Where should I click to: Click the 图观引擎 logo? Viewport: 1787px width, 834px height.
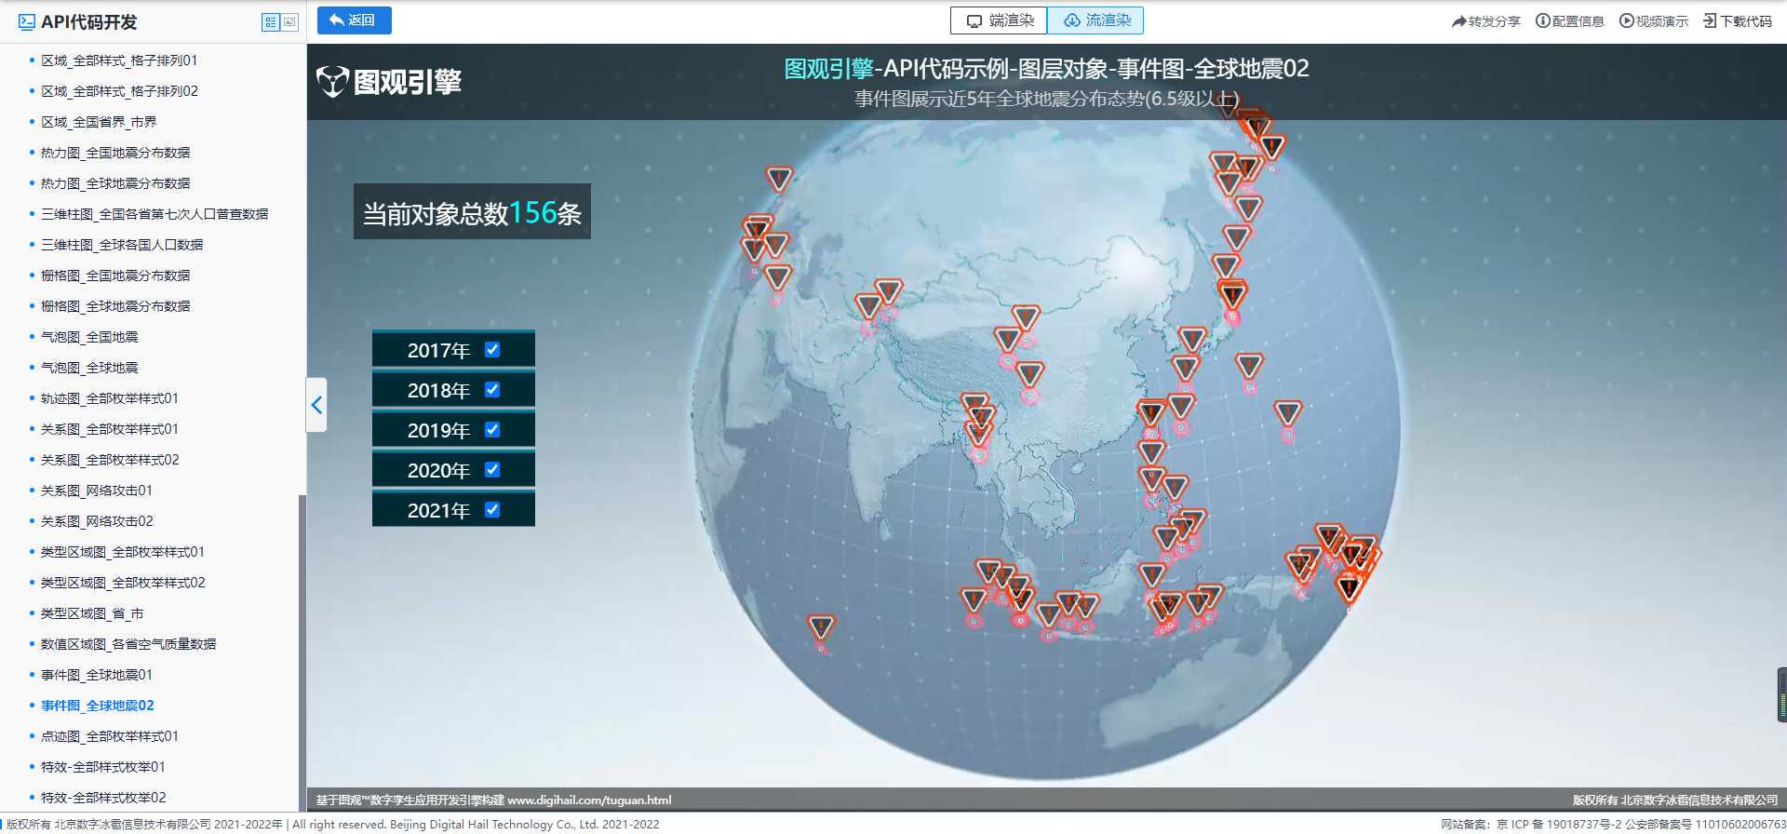(389, 82)
